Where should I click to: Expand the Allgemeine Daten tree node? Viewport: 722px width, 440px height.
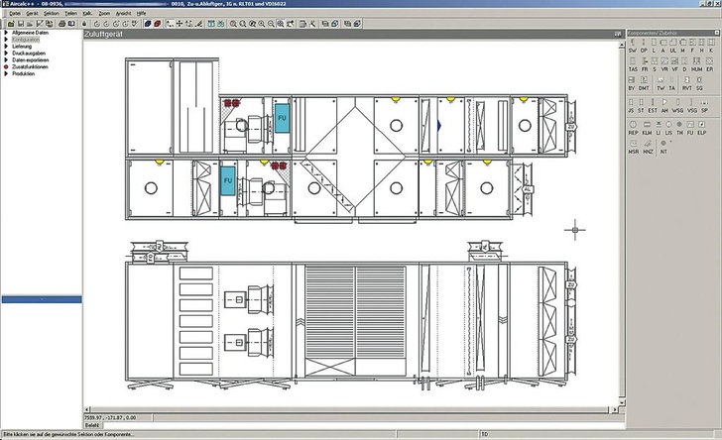[5, 35]
